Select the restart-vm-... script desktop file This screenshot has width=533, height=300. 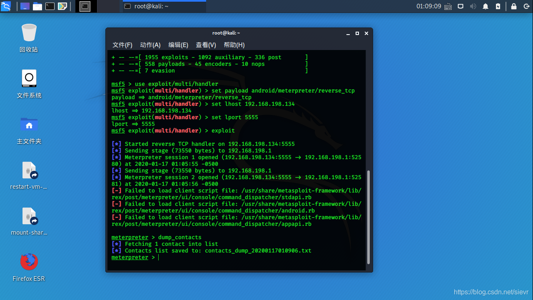click(29, 175)
